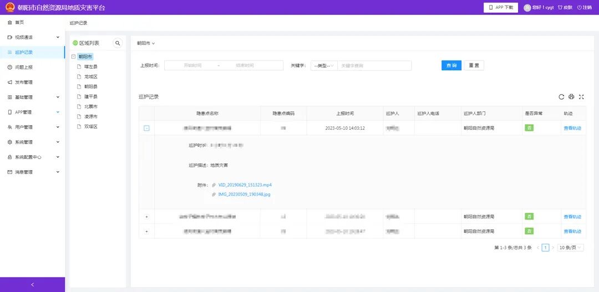This screenshot has height=292, width=599.
Task: Open attachment VID_20190629_151323.mp4
Action: (245, 185)
